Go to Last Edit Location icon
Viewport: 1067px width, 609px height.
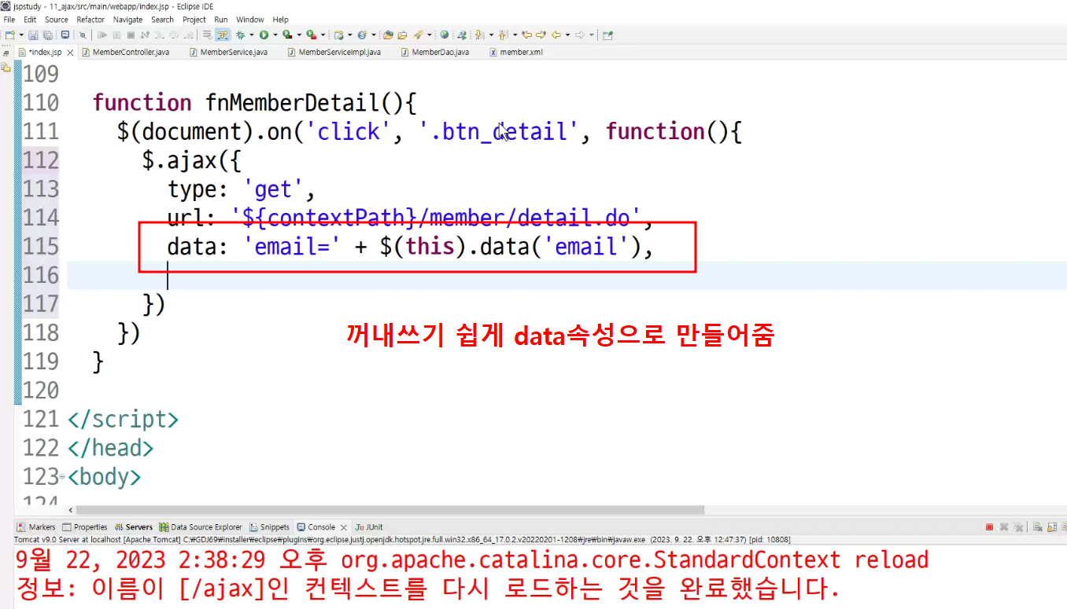tap(527, 35)
